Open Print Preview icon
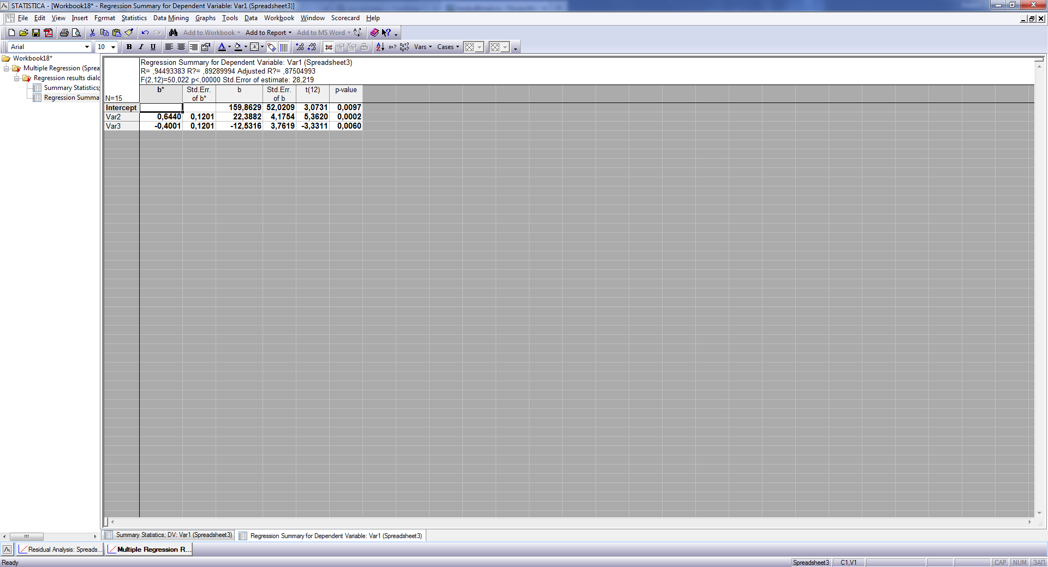This screenshot has width=1048, height=567. [x=76, y=33]
